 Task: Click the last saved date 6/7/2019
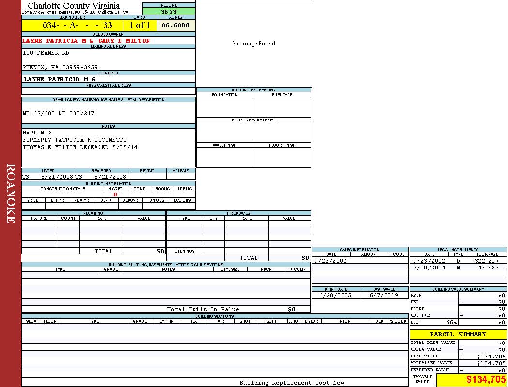[384, 295]
